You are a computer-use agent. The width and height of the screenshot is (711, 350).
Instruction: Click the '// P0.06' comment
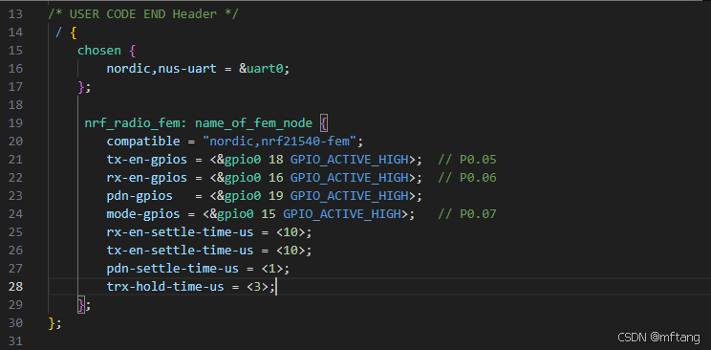click(x=467, y=178)
